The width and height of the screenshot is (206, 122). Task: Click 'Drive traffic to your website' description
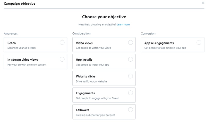pyautogui.click(x=91, y=81)
